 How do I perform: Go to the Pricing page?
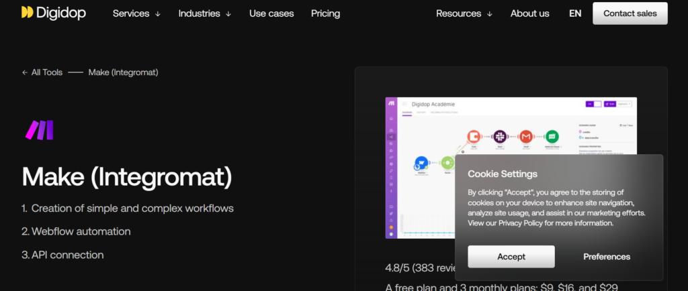coord(325,13)
